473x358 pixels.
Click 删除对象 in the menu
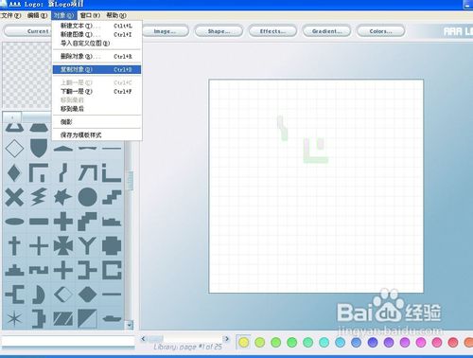click(x=96, y=57)
